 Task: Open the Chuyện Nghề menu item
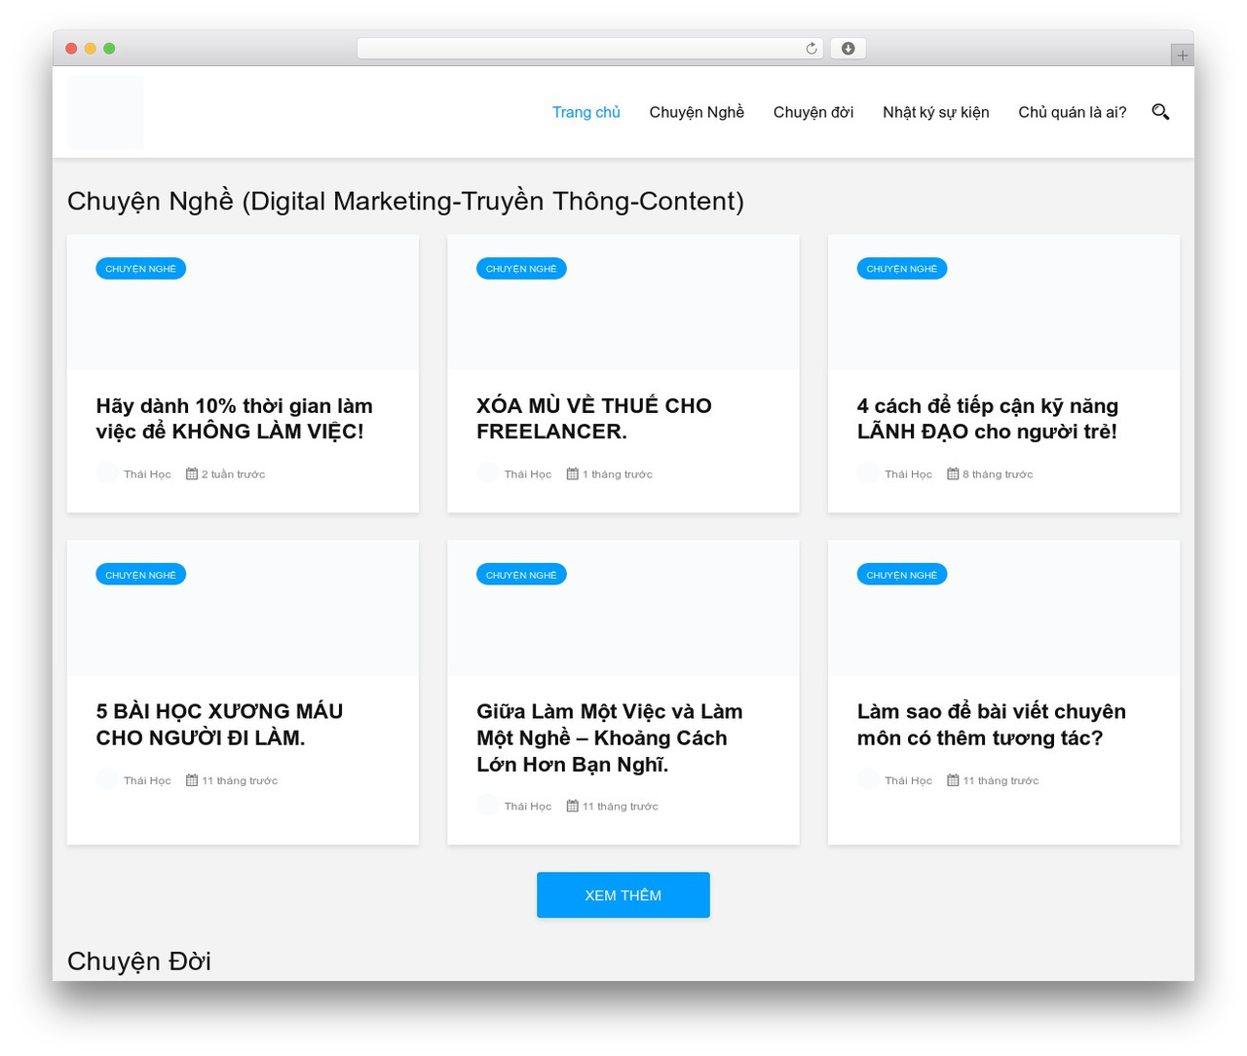tap(697, 112)
